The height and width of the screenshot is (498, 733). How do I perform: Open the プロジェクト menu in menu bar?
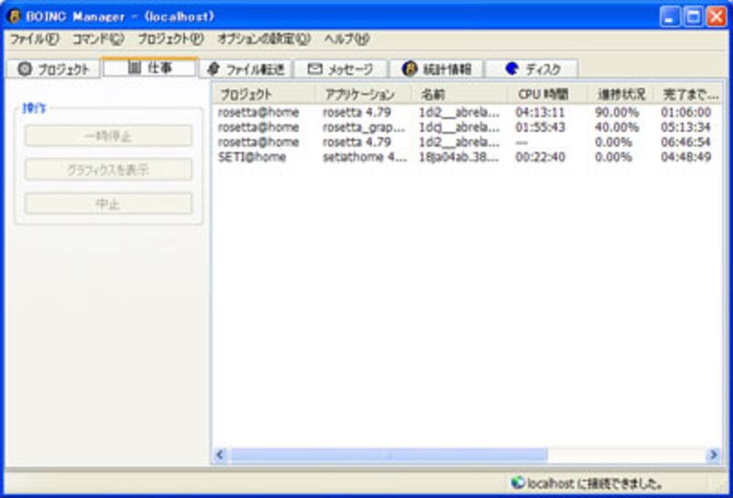(170, 38)
